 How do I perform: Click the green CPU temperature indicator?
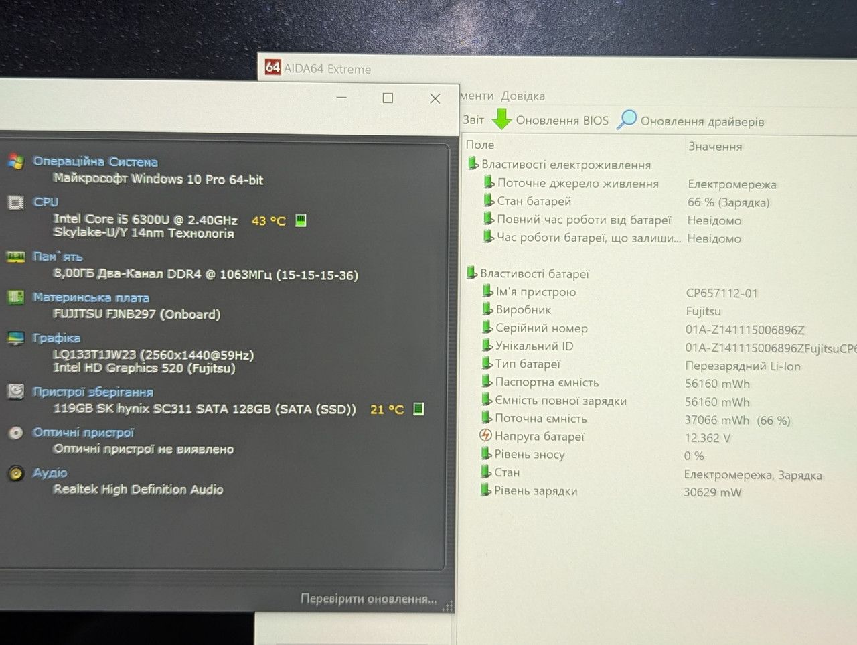(301, 220)
